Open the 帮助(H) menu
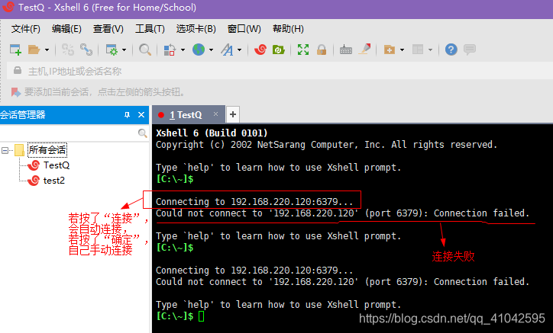 (x=288, y=29)
